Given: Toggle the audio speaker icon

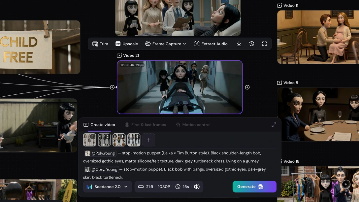Looking at the screenshot, I should click(x=197, y=187).
